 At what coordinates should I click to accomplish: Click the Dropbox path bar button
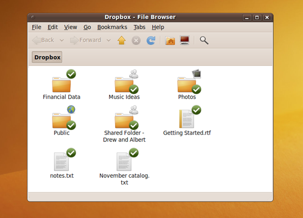pos(47,57)
